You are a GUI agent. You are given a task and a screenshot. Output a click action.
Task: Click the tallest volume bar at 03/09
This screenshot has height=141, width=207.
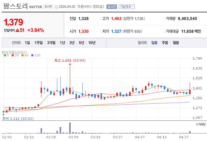[x=70, y=128]
